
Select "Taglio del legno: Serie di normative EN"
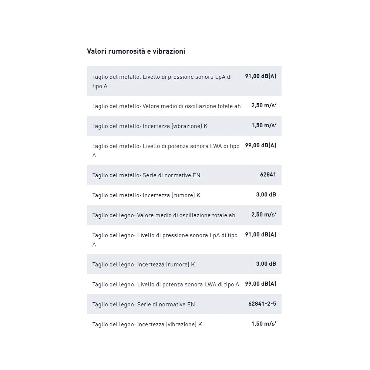pos(144,305)
